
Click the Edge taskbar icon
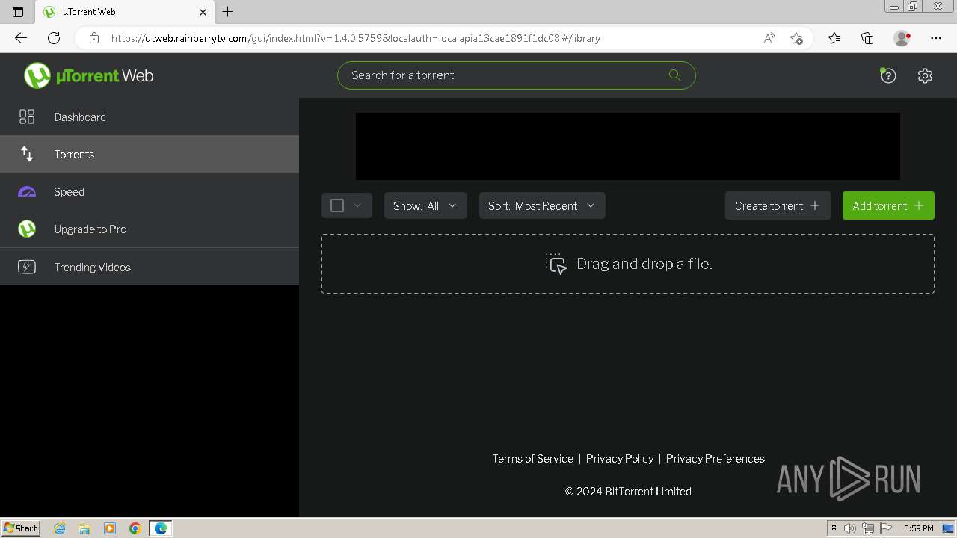161,528
